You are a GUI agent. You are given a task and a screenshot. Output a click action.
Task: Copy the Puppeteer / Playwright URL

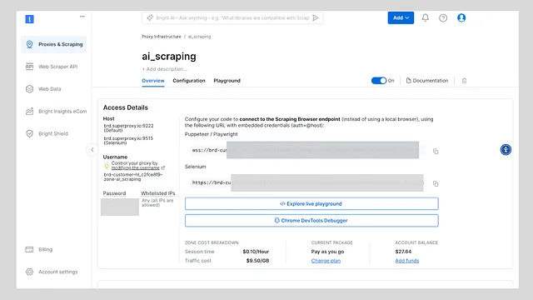436,151
